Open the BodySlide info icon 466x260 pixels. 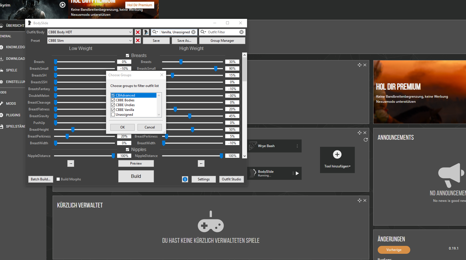185,179
